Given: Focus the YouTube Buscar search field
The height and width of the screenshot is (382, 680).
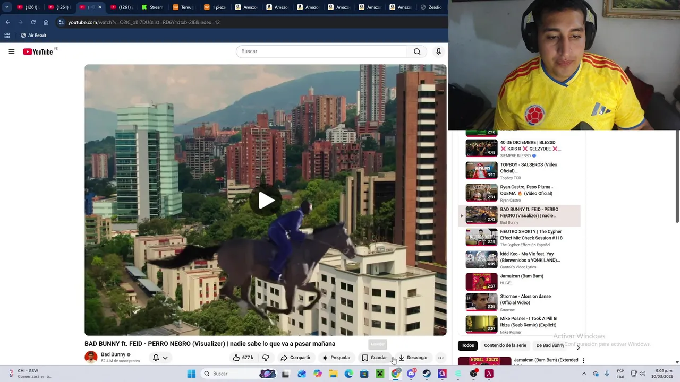Looking at the screenshot, I should [x=321, y=51].
